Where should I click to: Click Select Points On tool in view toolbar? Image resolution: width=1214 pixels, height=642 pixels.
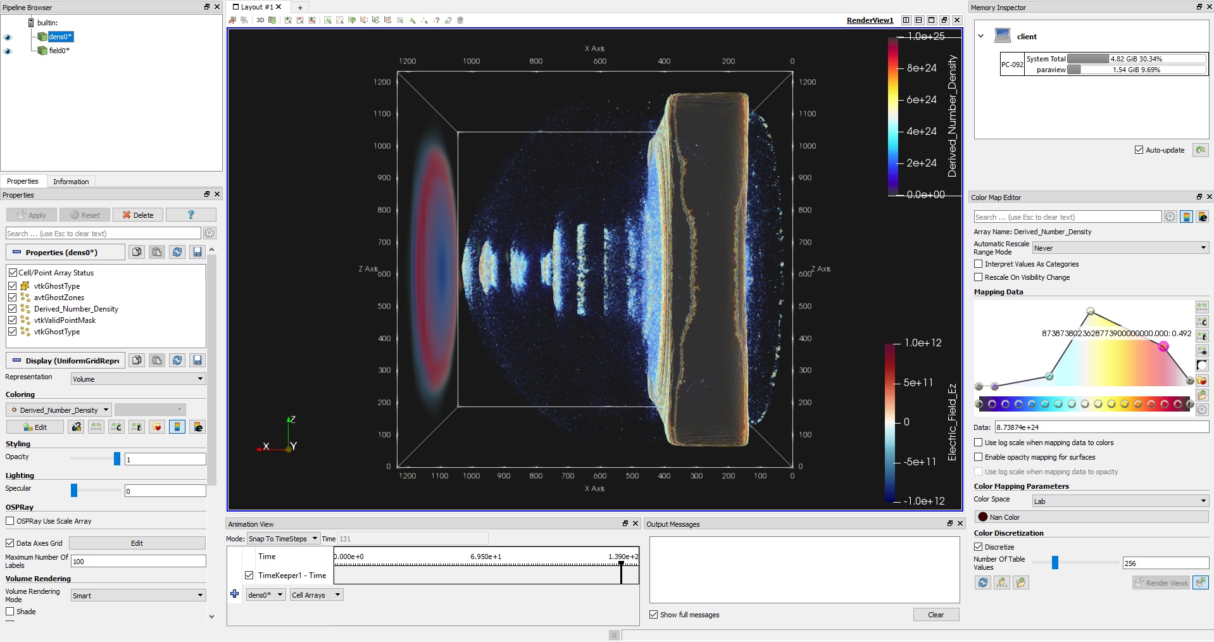(339, 20)
